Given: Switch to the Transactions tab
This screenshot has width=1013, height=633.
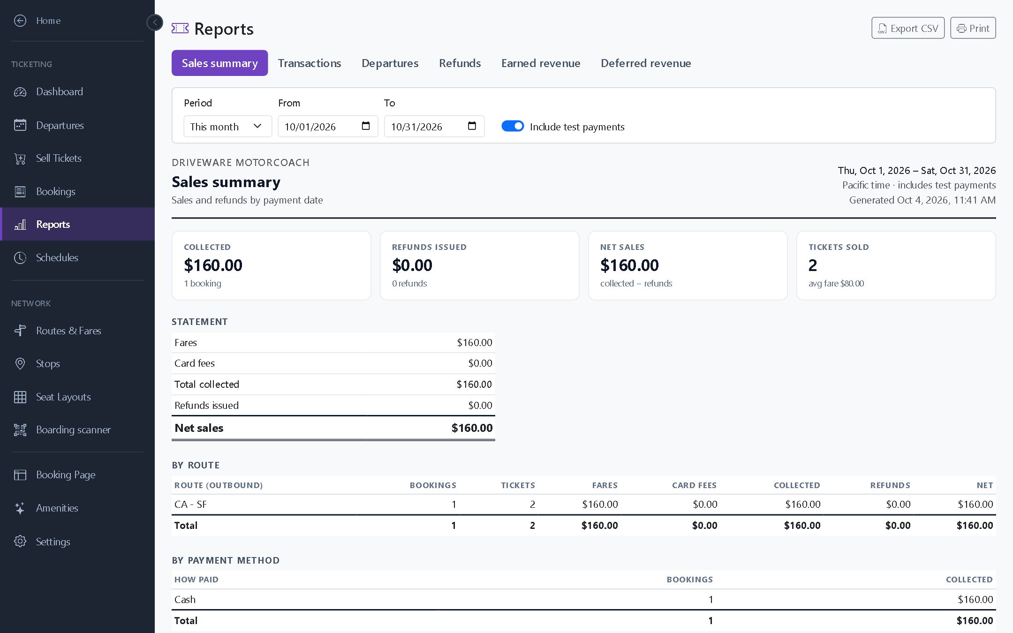Looking at the screenshot, I should click(x=310, y=63).
